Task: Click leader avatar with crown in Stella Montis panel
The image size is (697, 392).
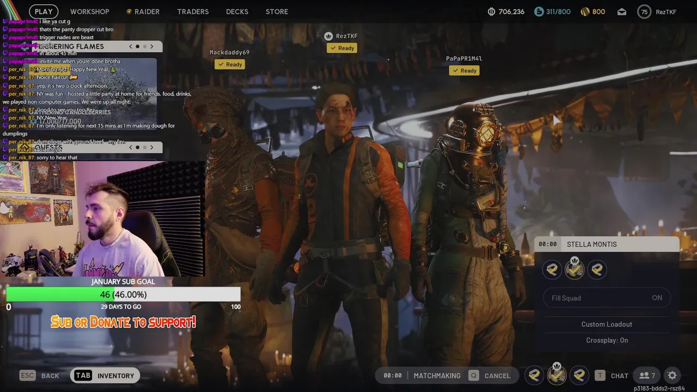Action: click(574, 268)
